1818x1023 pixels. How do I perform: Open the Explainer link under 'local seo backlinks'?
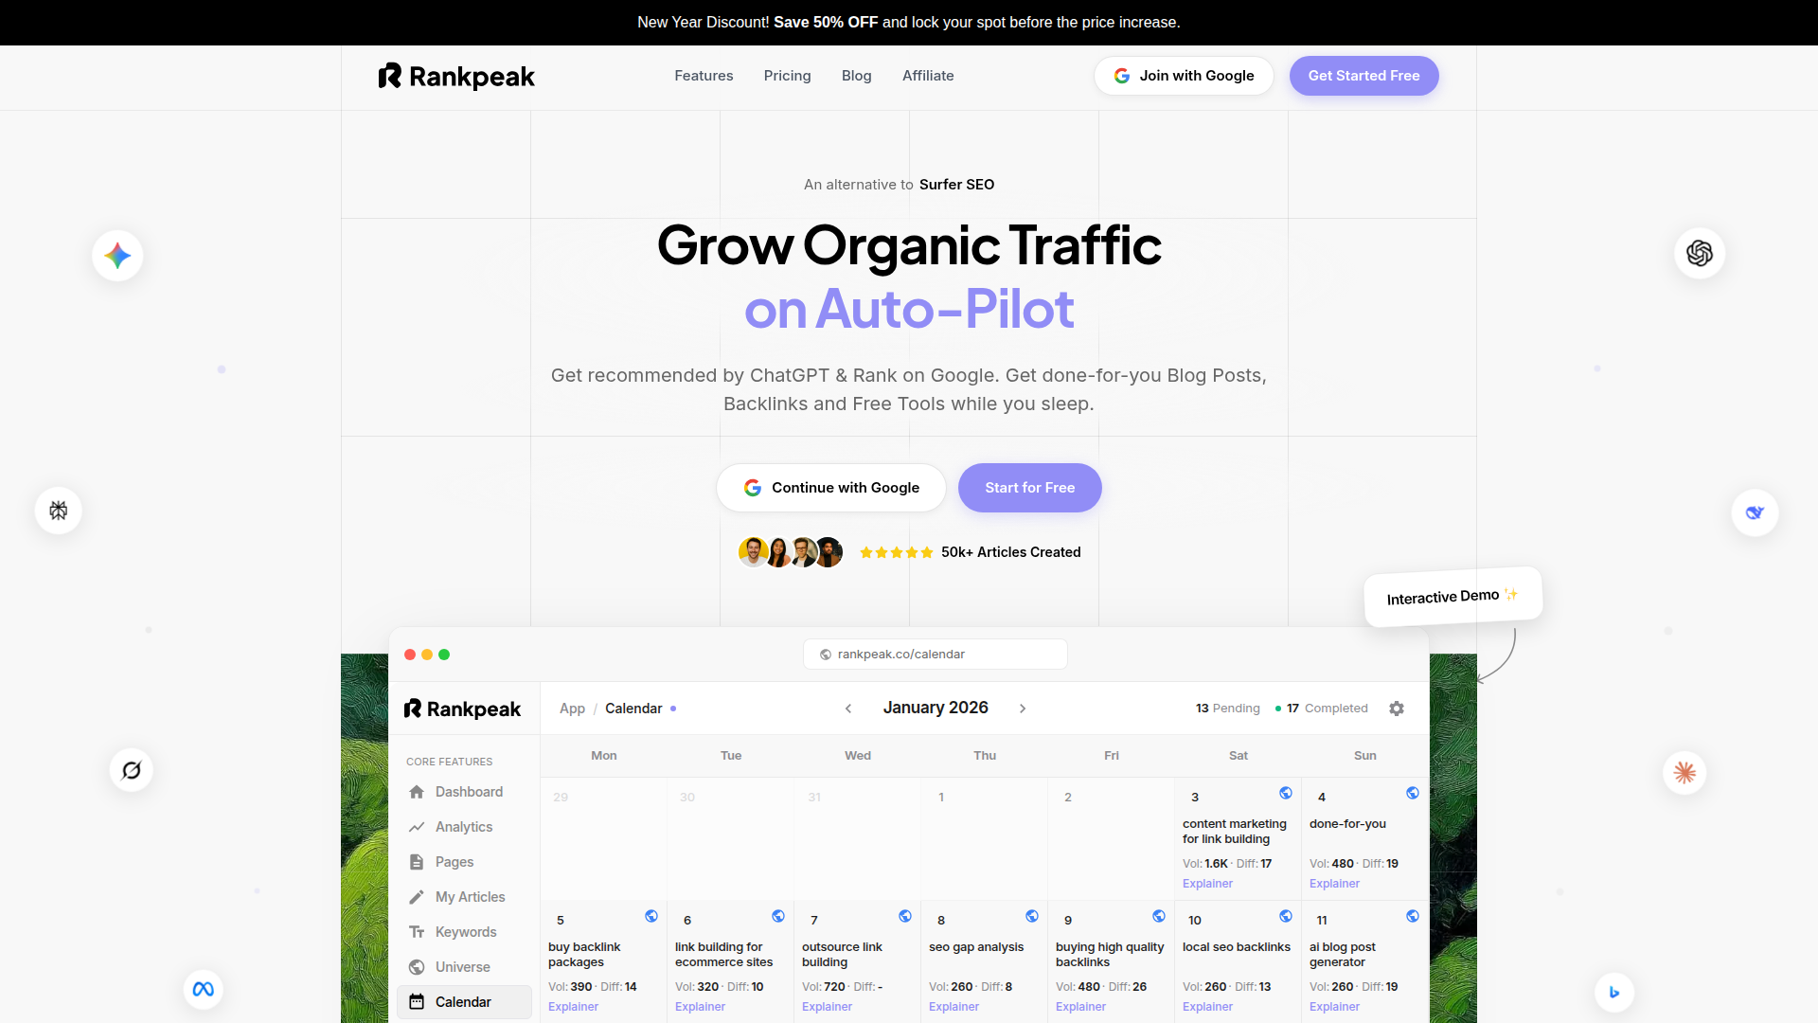(1206, 1007)
